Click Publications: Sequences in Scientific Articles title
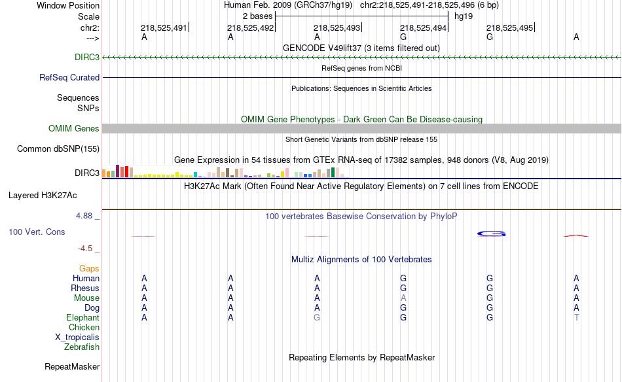This screenshot has width=622, height=382. point(361,88)
